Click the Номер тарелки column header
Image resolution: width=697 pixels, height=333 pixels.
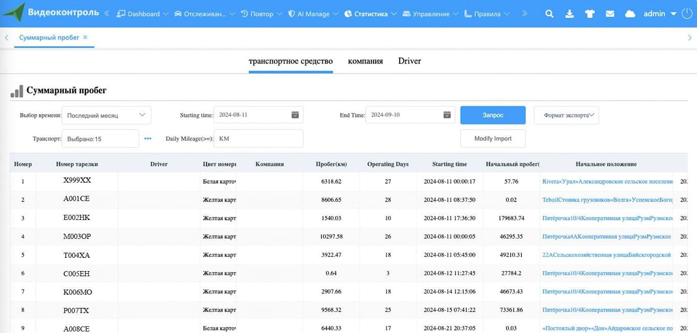pyautogui.click(x=77, y=164)
